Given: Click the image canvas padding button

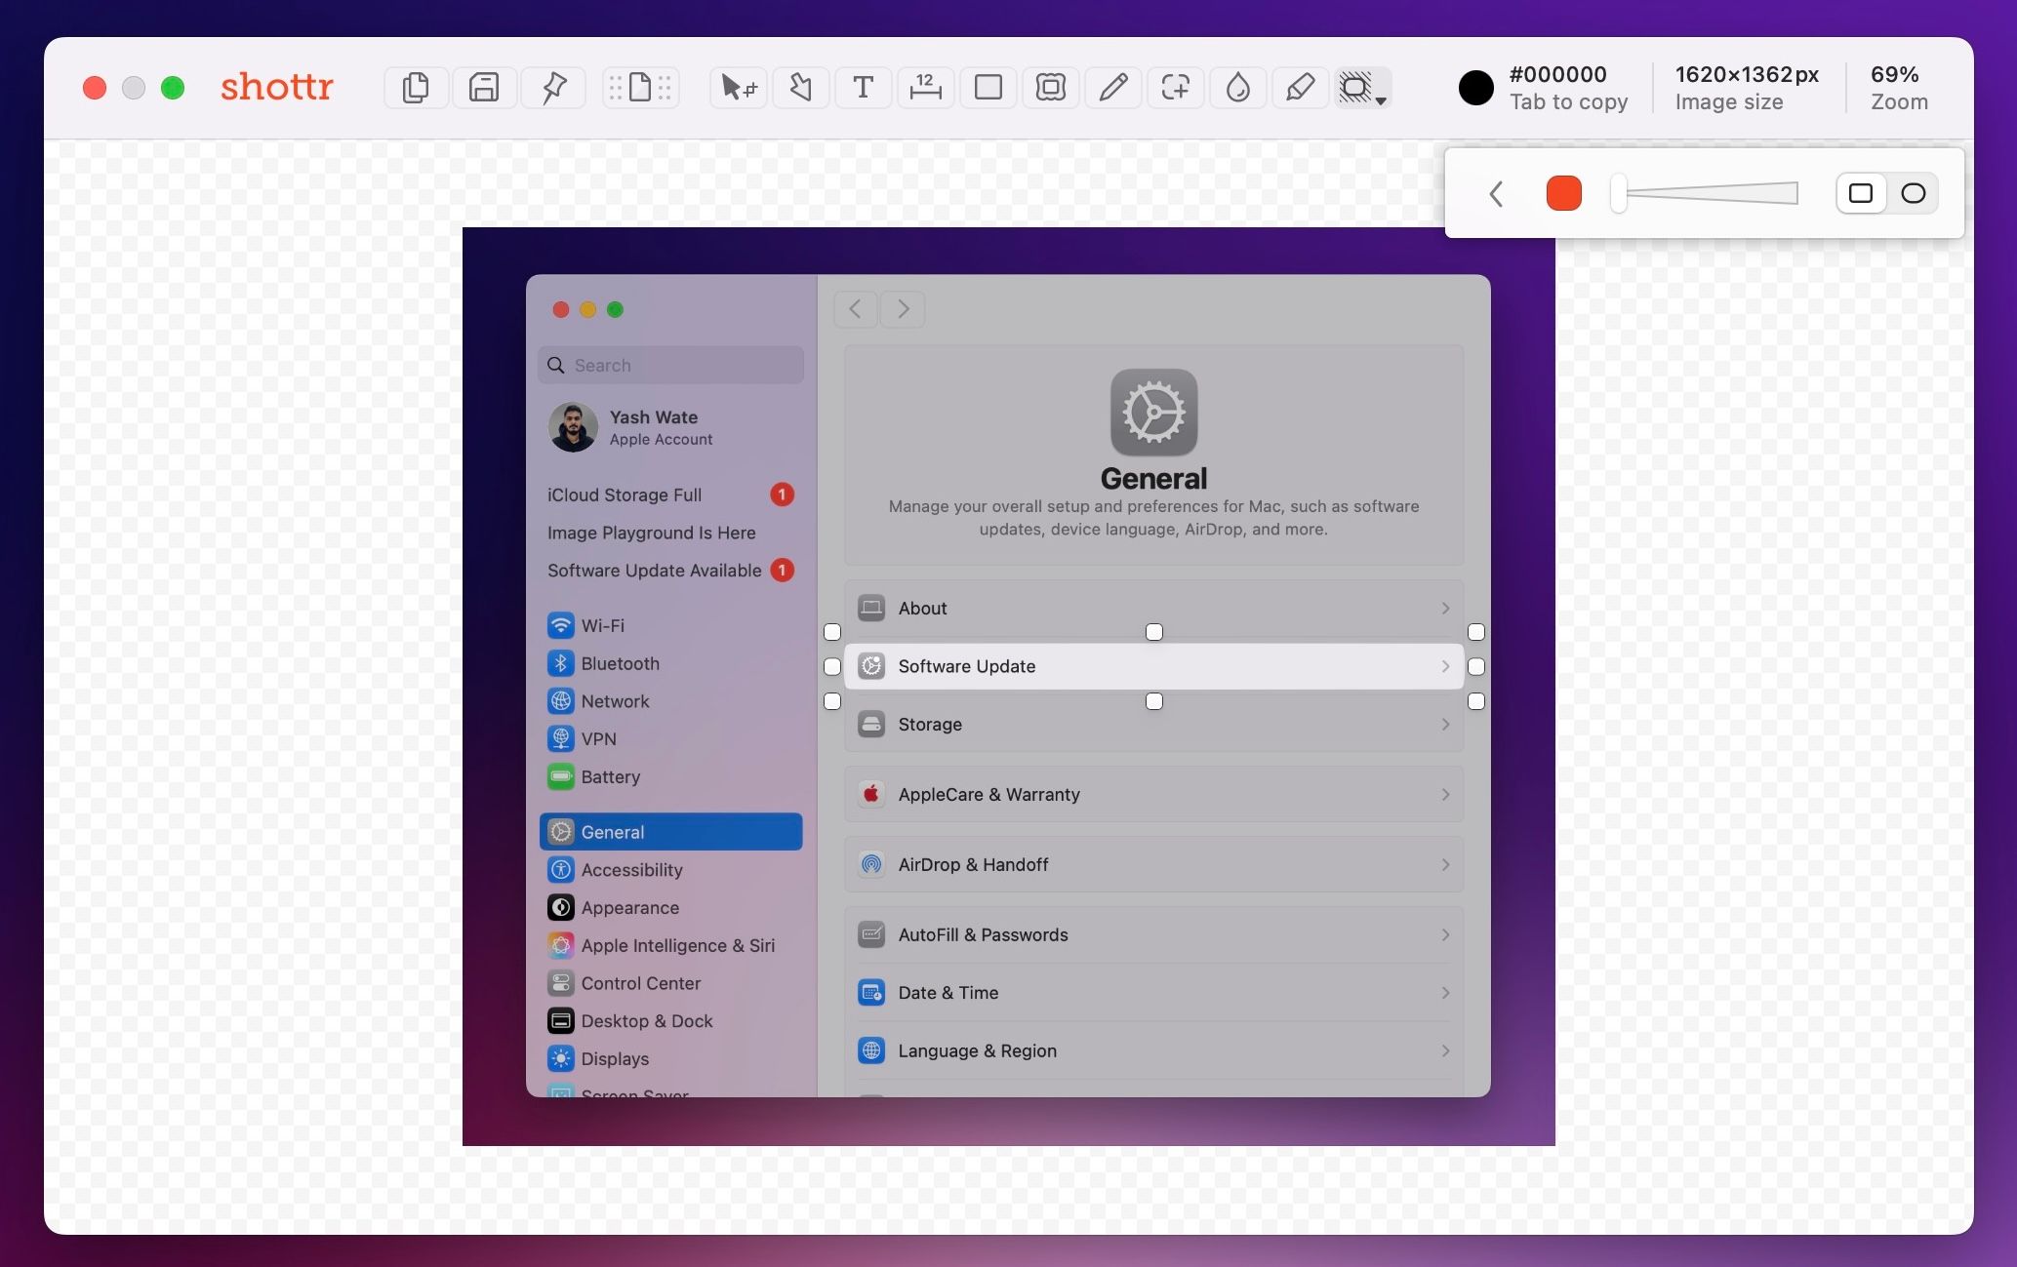Looking at the screenshot, I should [640, 88].
